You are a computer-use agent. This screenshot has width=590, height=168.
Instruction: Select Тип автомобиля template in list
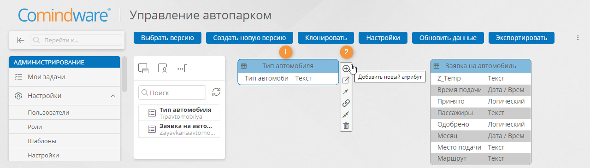(x=179, y=113)
